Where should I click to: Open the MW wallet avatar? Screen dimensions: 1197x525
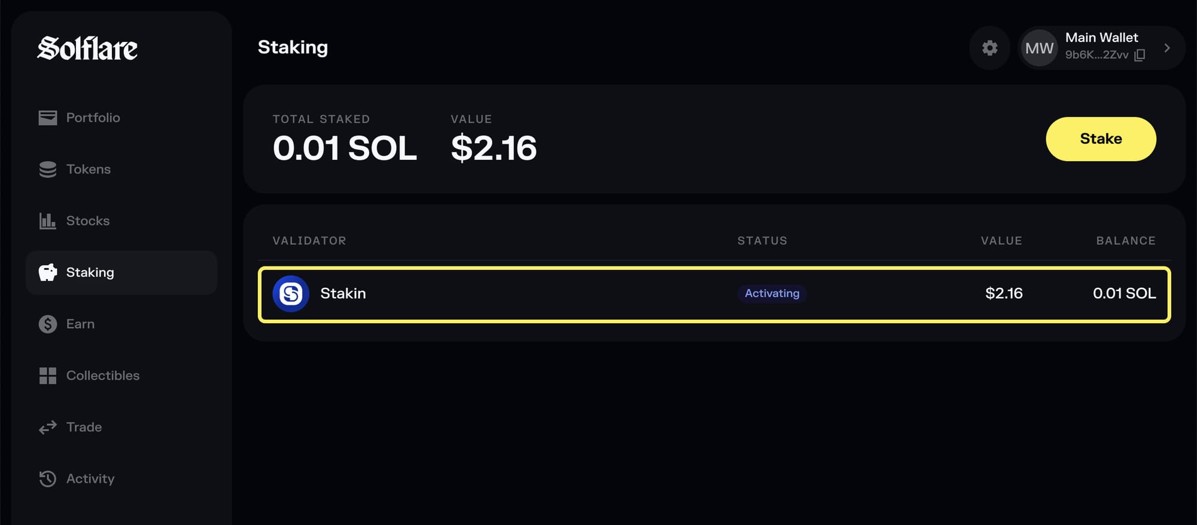pyautogui.click(x=1039, y=48)
